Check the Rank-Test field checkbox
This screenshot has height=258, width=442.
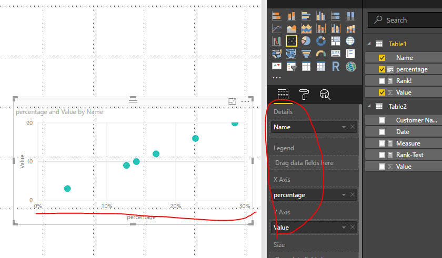[x=382, y=155]
